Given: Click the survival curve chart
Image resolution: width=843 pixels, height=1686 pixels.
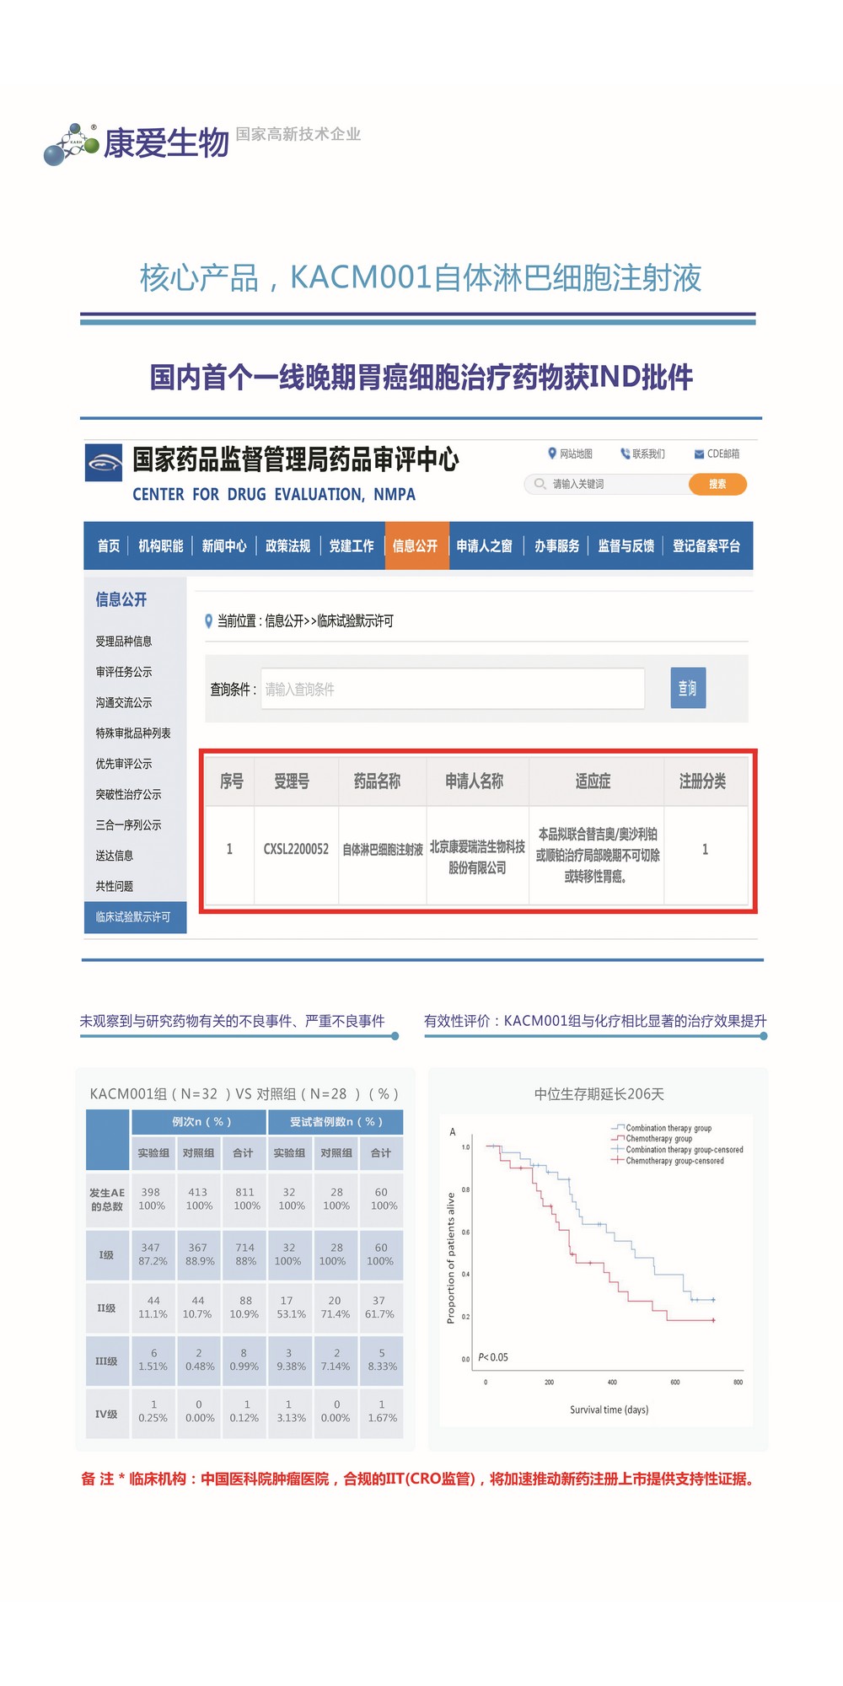Looking at the screenshot, I should pos(596,1270).
